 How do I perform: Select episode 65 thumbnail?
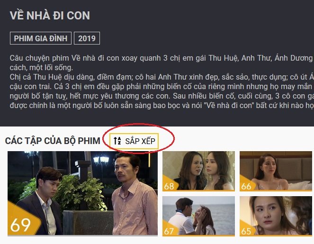(276, 216)
